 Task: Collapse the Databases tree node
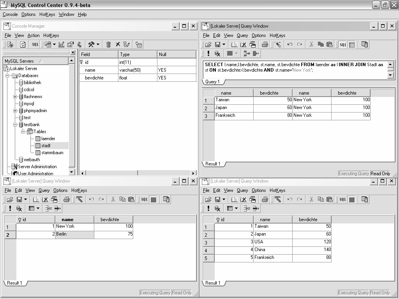pyautogui.click(x=8, y=76)
